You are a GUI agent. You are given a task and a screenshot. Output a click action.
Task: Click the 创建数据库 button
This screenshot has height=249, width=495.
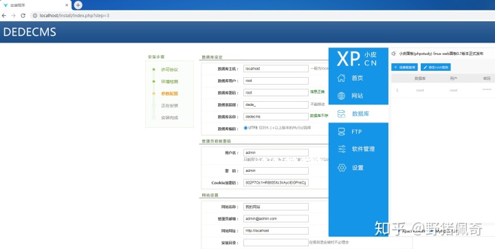coord(404,67)
